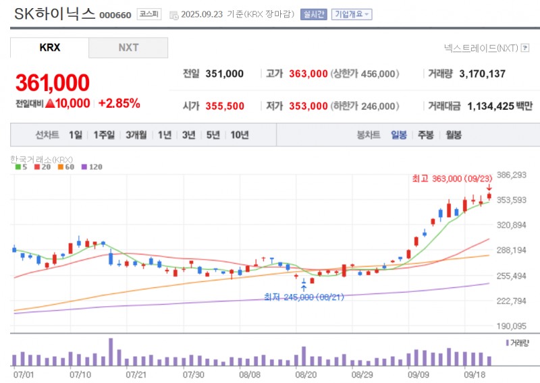The height and width of the screenshot is (383, 540).
Task: Click the 고가 value 363,000
Action: pos(308,73)
